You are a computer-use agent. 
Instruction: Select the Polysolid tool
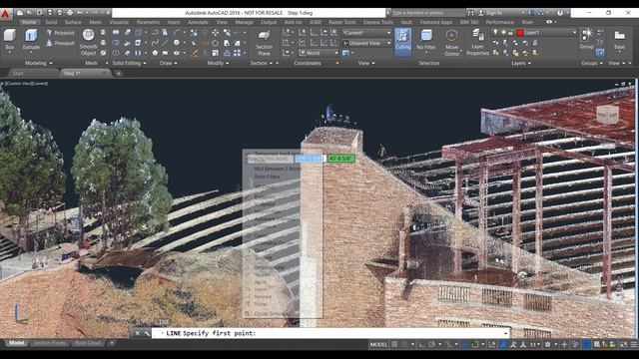pos(60,33)
